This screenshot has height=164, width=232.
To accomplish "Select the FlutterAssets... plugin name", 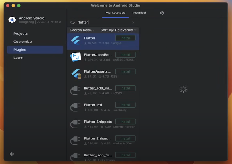I will tap(97, 71).
